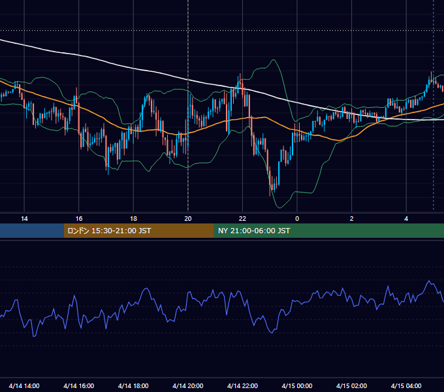The height and width of the screenshot is (392, 444).
Task: Click the 14 hour label on price chart axis
Action: 24,219
